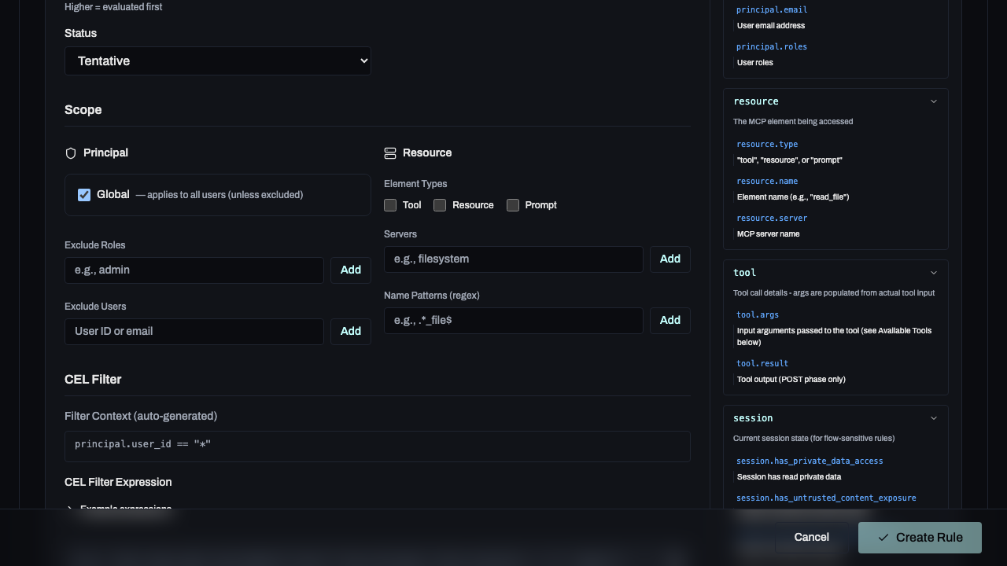Click the Principal shield icon
1007x566 pixels.
pyautogui.click(x=71, y=153)
